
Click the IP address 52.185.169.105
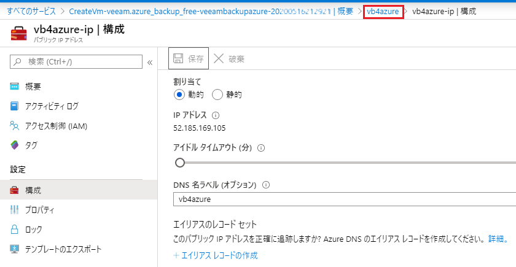click(200, 128)
